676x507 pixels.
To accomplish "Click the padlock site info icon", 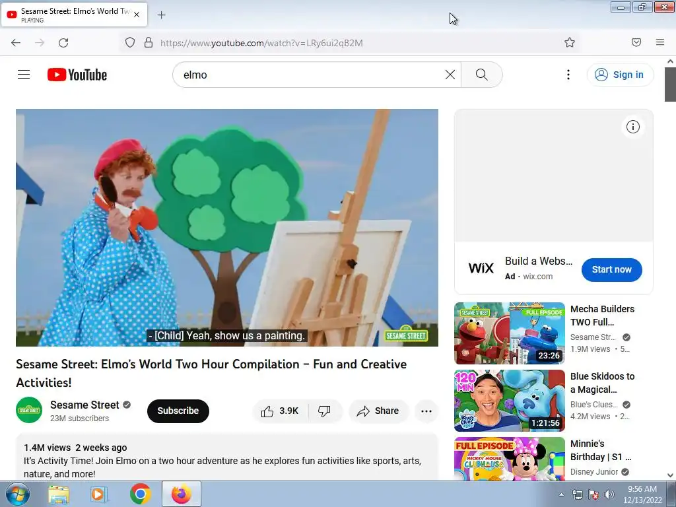I will point(149,43).
